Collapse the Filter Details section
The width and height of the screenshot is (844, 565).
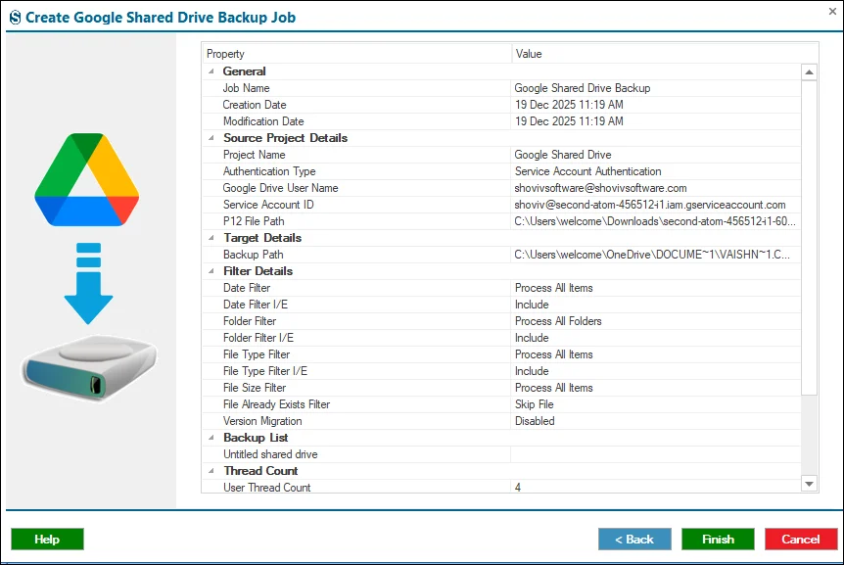[x=211, y=270]
